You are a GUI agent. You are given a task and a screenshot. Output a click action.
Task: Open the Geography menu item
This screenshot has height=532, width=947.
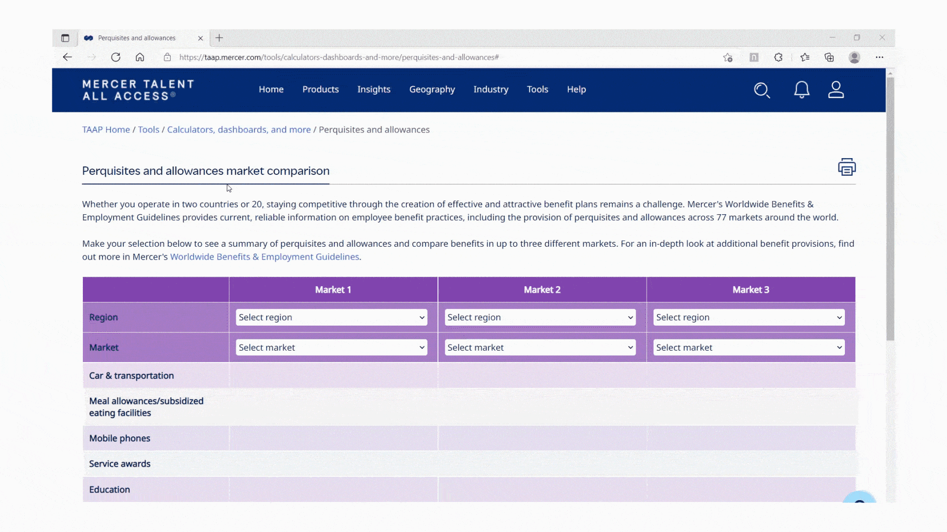[x=432, y=89]
